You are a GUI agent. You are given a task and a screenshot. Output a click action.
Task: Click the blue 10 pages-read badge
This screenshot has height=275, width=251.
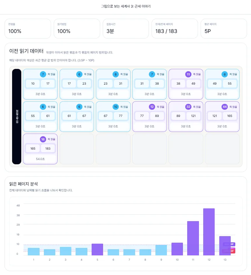[x=116, y=107]
